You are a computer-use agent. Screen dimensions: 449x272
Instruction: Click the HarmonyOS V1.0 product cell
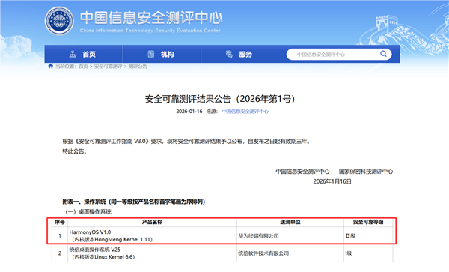pyautogui.click(x=153, y=235)
